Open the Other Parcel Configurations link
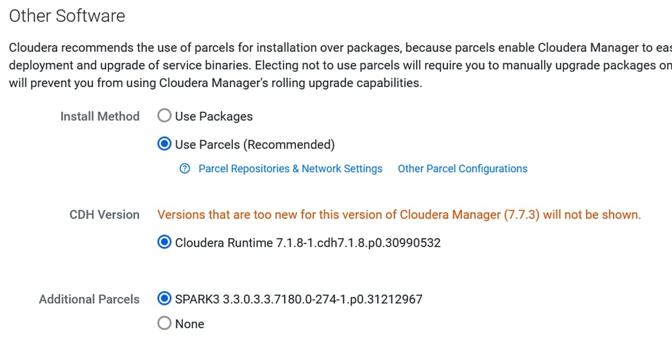 (462, 169)
